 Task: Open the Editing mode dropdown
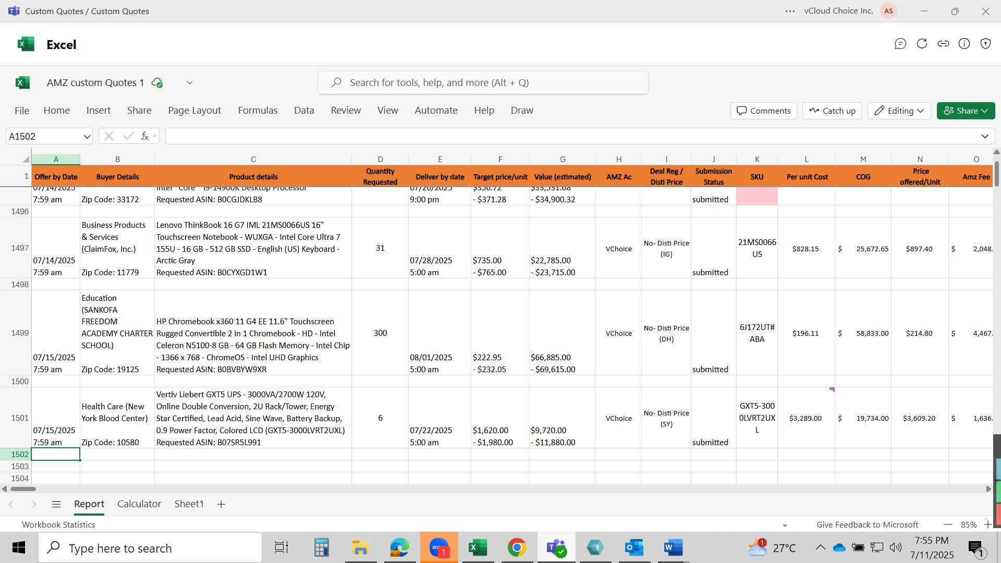(x=899, y=111)
